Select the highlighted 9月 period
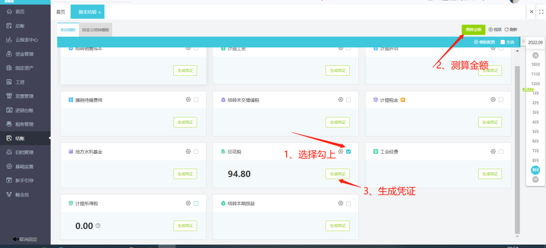Image resolution: width=546 pixels, height=248 pixels. [535, 170]
